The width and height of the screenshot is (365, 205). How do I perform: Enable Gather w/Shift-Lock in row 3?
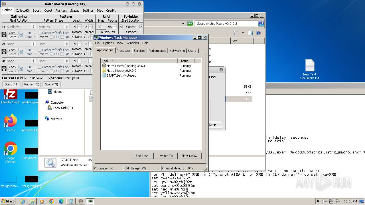pyautogui.click(x=40, y=67)
